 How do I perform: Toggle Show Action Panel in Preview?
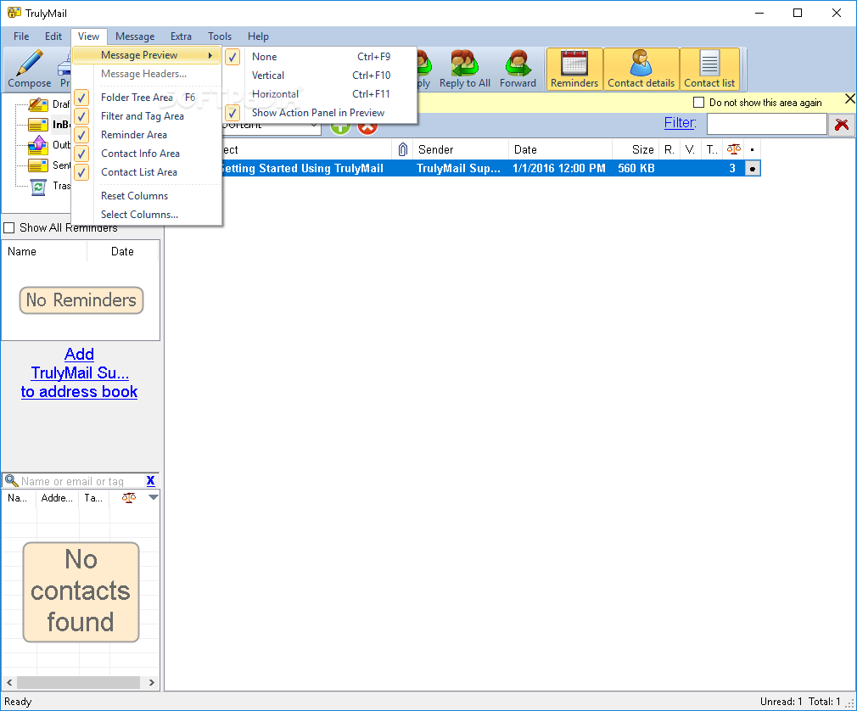point(320,113)
